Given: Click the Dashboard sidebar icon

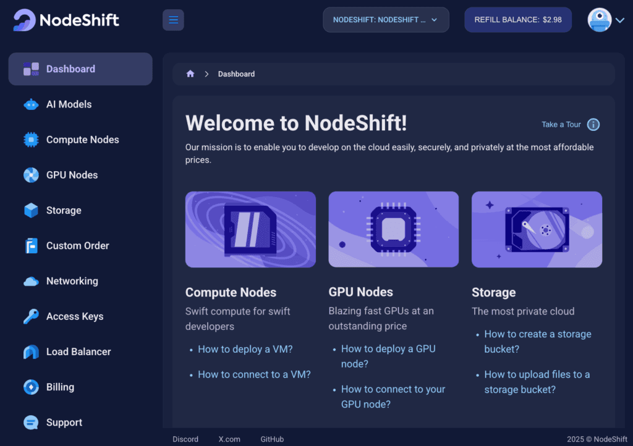Looking at the screenshot, I should click(31, 69).
